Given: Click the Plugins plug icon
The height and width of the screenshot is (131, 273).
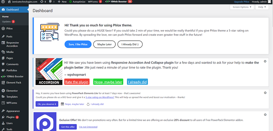Looking at the screenshot, I should coord(3,117).
